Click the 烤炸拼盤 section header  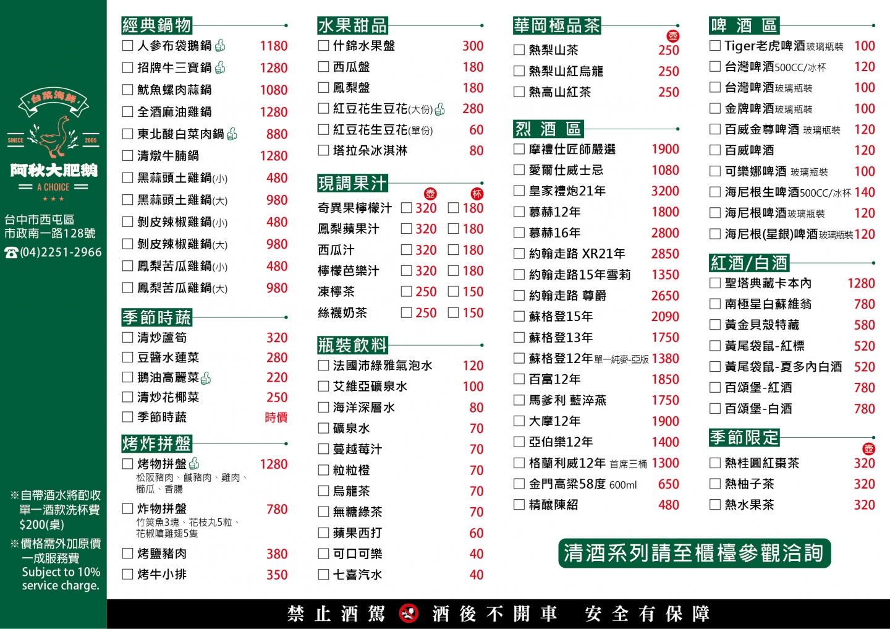[x=157, y=443]
